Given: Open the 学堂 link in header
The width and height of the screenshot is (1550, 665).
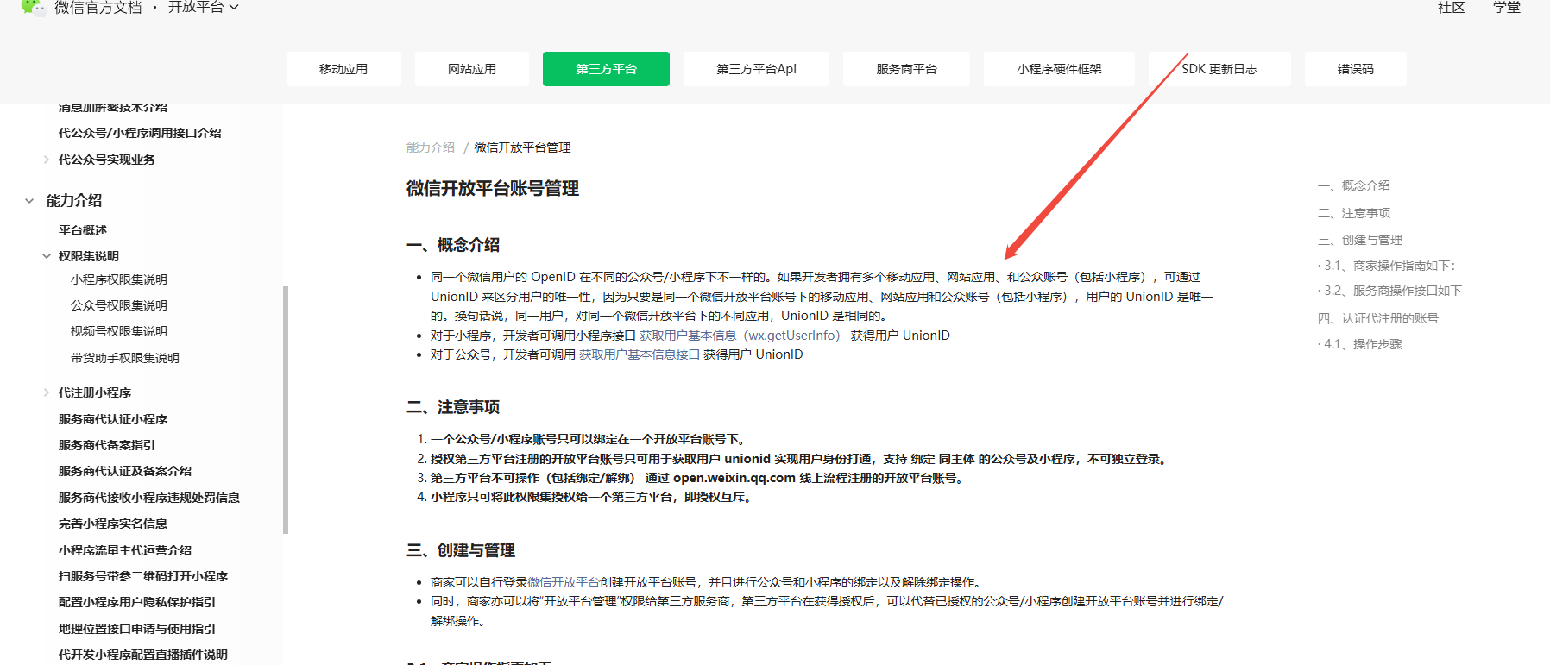Looking at the screenshot, I should click(x=1507, y=8).
